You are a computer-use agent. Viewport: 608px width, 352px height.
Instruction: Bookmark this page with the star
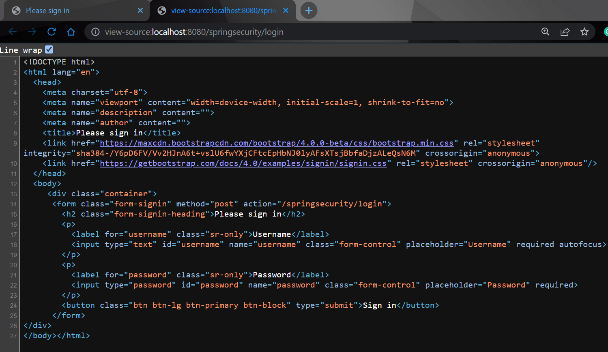pyautogui.click(x=584, y=32)
